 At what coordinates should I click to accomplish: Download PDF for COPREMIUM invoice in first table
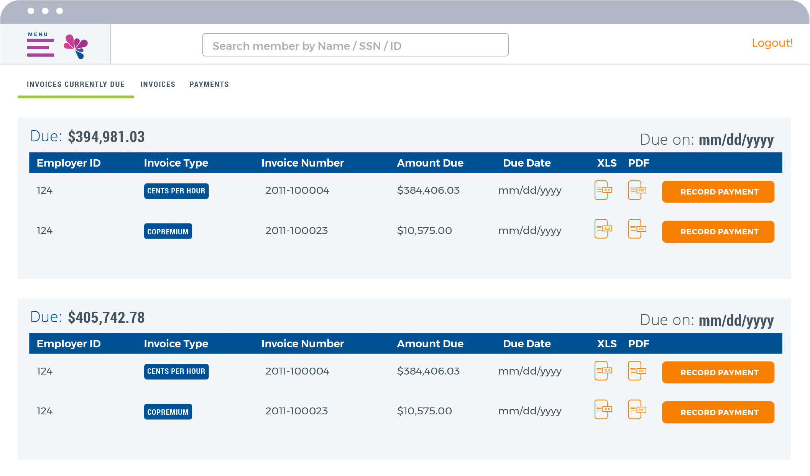637,229
